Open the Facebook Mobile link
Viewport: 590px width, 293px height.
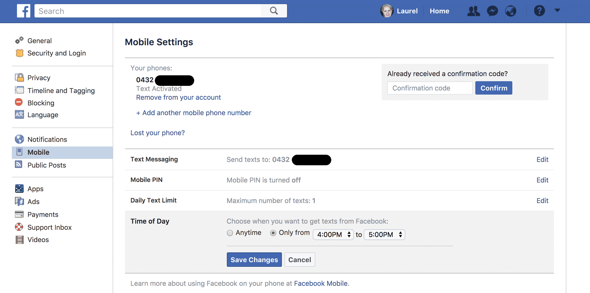pos(321,283)
